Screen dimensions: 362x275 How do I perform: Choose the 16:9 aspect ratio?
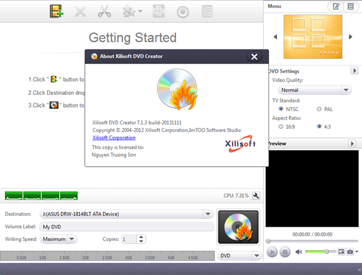281,126
